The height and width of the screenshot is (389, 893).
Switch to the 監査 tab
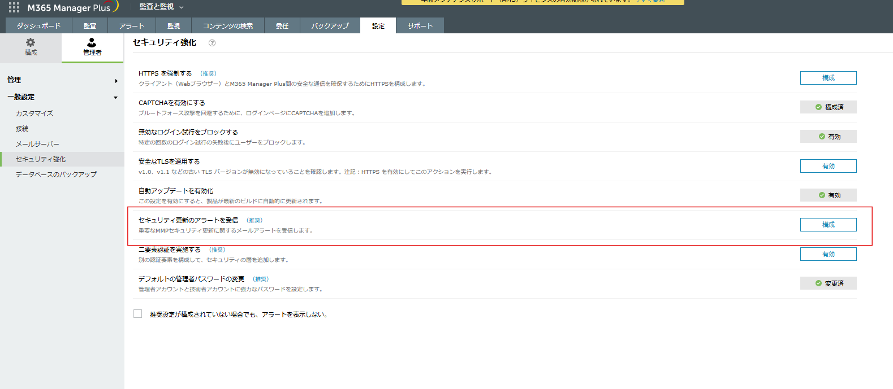pyautogui.click(x=90, y=26)
